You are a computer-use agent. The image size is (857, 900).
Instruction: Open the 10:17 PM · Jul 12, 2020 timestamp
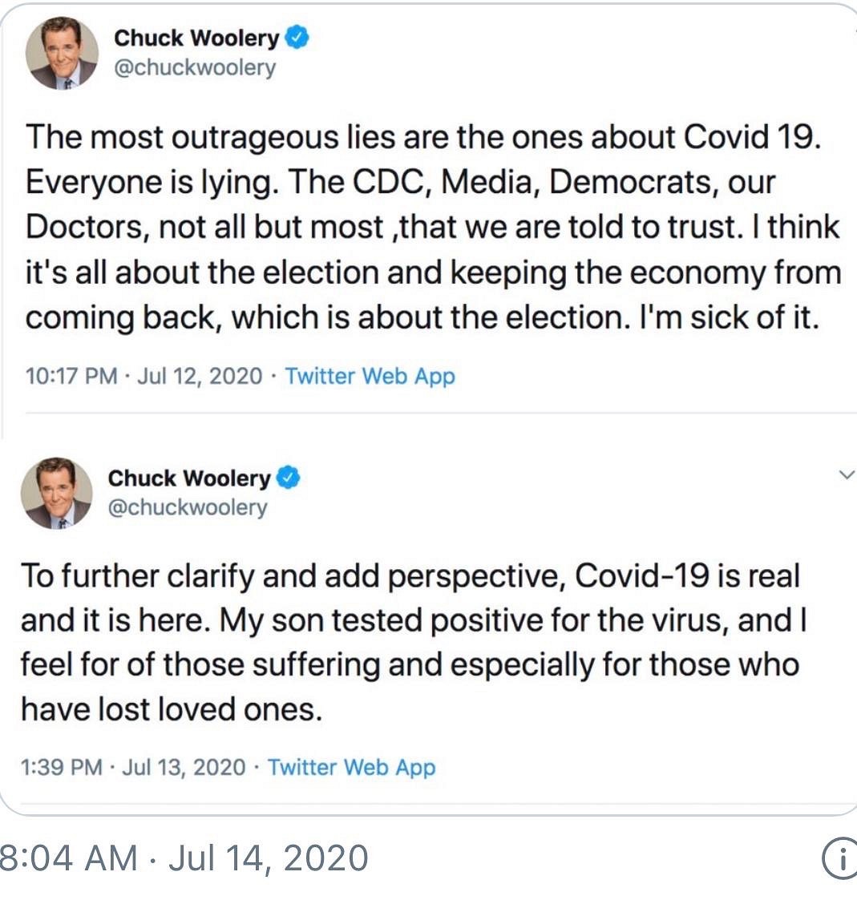pos(144,376)
